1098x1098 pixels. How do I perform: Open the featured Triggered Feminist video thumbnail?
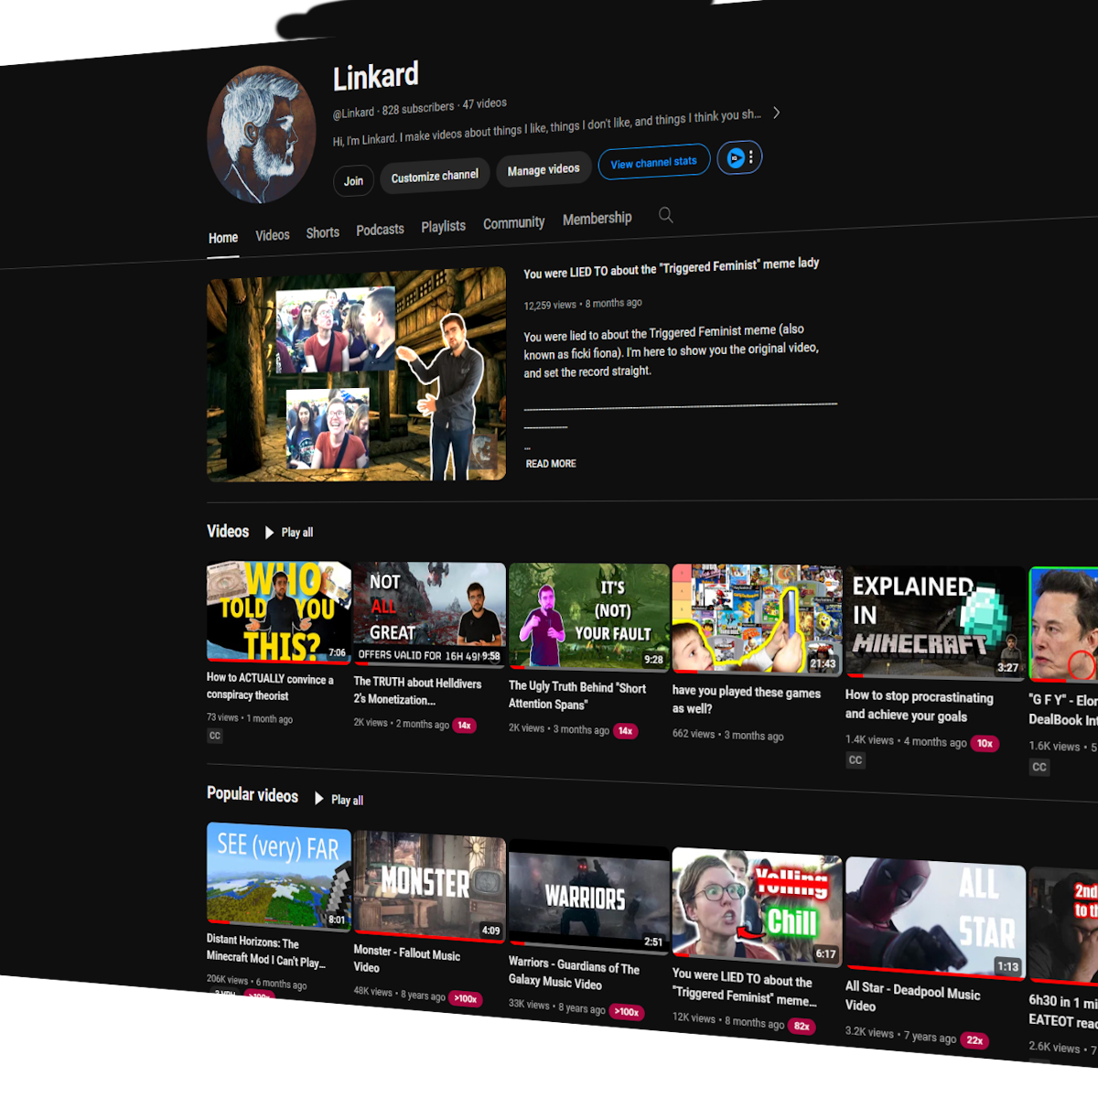pyautogui.click(x=356, y=375)
